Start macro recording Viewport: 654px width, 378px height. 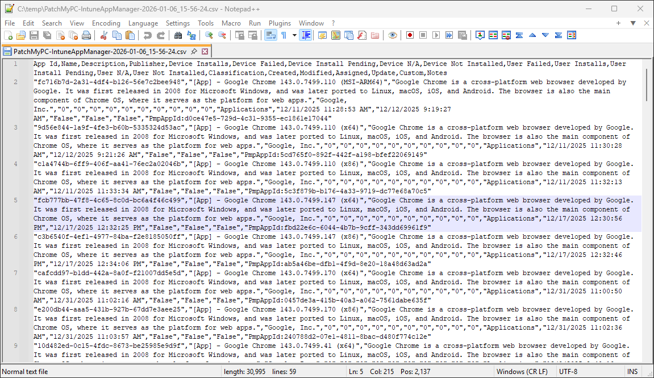(x=409, y=35)
